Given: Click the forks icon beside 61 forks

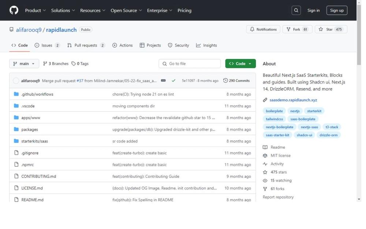Looking at the screenshot, I should 265,189.
